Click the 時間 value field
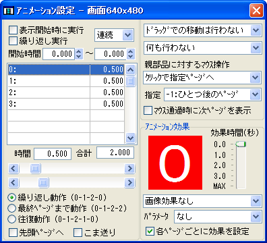The image size is (267, 243). pos(53,154)
